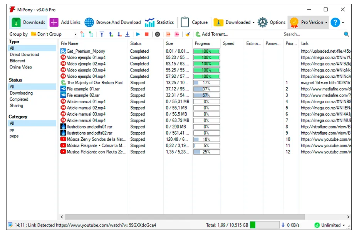Open the Options gear
The image size is (359, 235).
(x=272, y=22)
